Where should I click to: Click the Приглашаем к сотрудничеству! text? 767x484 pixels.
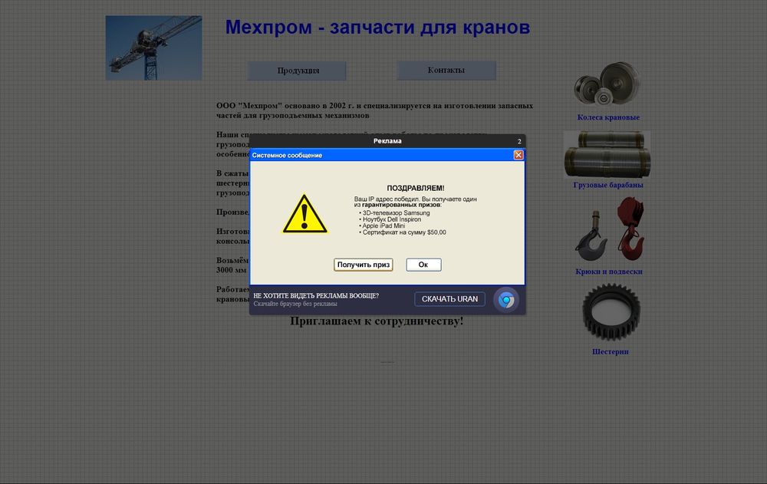(377, 321)
